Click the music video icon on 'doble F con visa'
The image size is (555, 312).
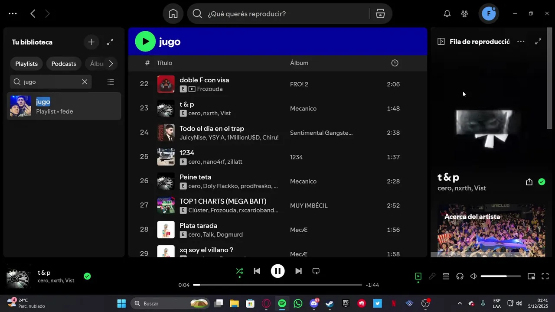[x=192, y=89]
